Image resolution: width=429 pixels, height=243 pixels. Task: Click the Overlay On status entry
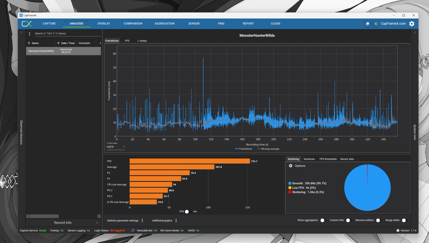coord(57,230)
